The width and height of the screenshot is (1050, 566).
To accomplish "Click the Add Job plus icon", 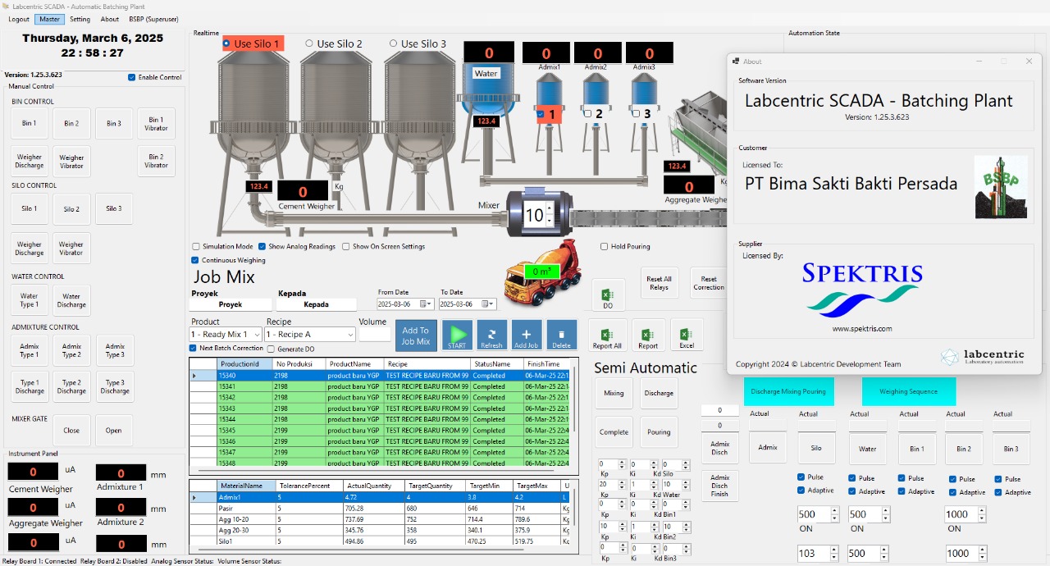I will [527, 335].
